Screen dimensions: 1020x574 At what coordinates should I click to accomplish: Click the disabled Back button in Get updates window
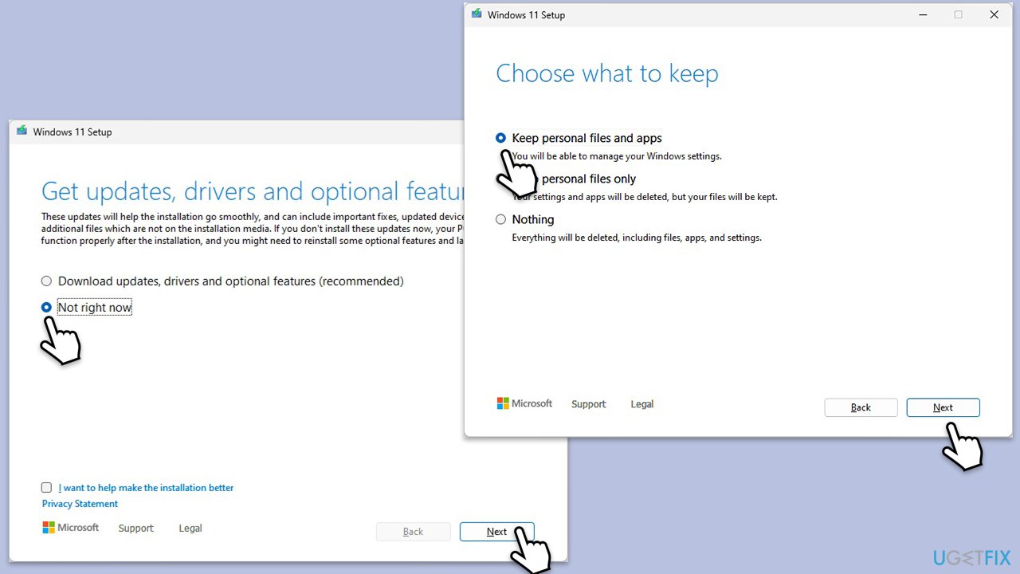[413, 532]
